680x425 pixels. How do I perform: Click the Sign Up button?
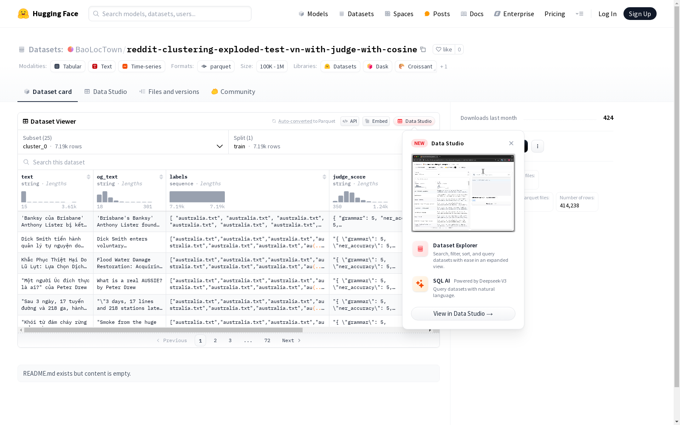640,14
